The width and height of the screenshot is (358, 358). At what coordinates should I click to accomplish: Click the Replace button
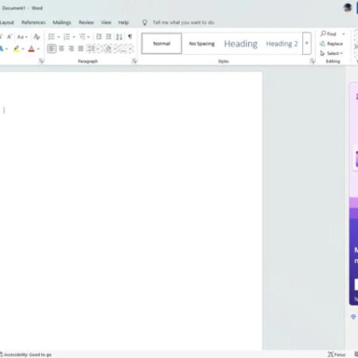click(x=332, y=44)
